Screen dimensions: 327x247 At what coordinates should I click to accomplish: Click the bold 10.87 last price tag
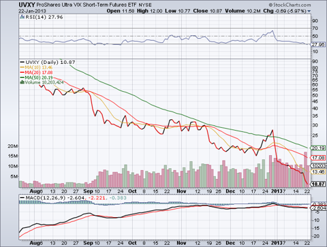point(317,184)
